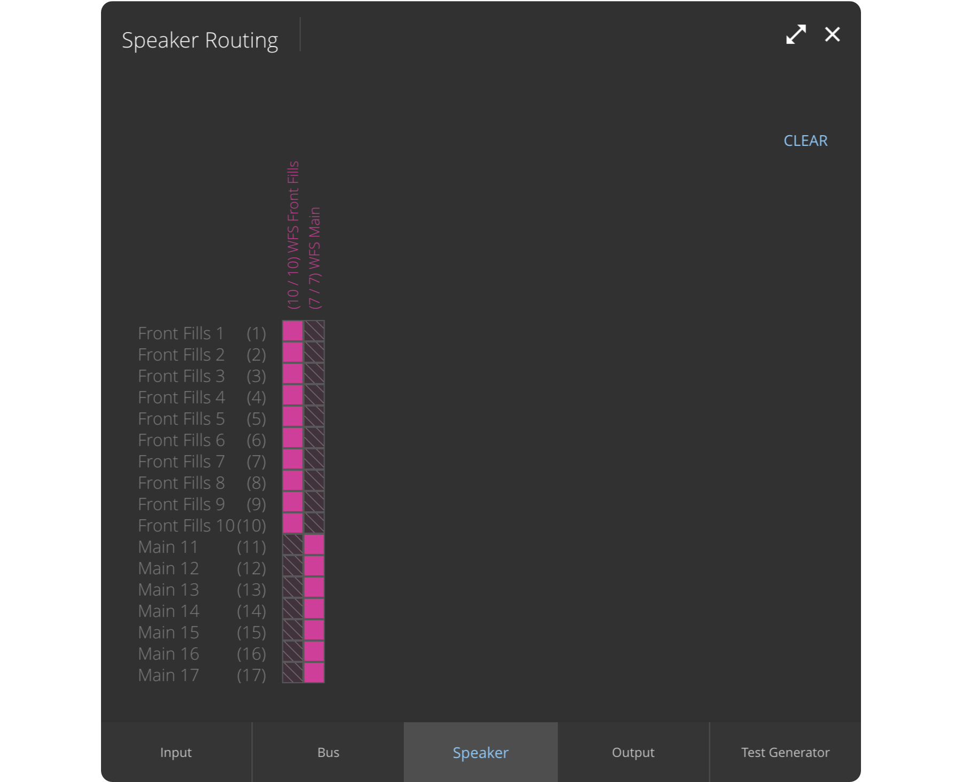Go to the Output tab
Viewport: 962px width, 782px height.
point(633,752)
